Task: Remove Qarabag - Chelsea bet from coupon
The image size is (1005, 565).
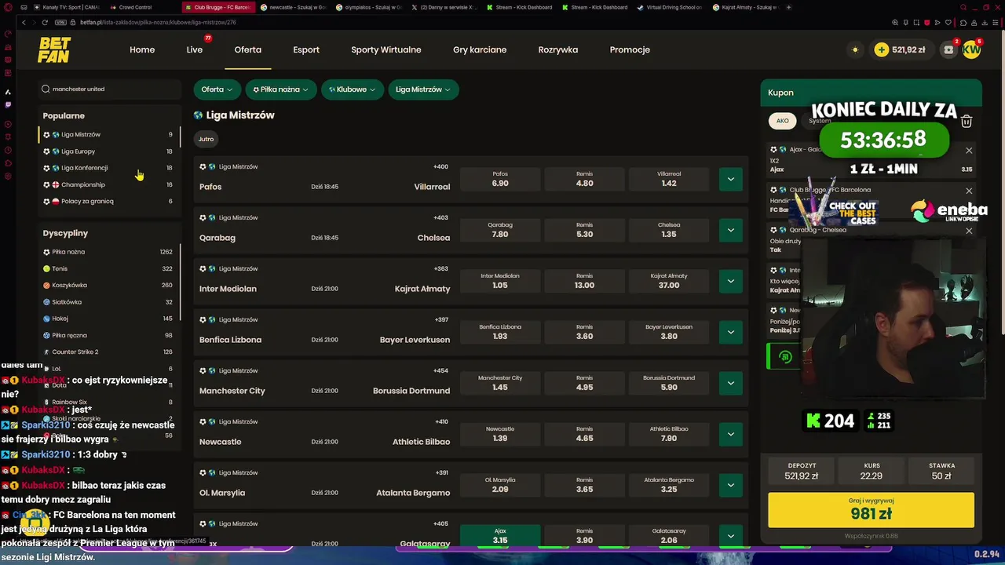Action: (x=969, y=231)
